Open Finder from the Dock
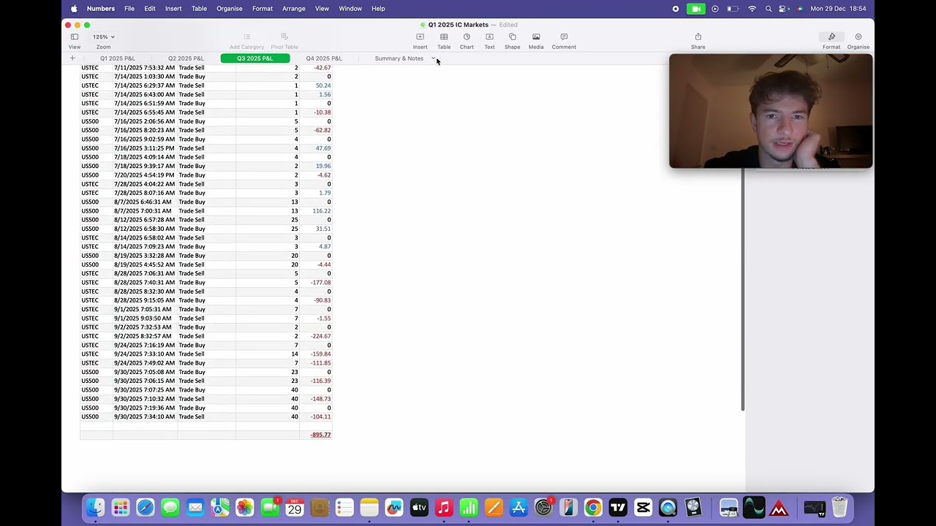 (x=96, y=507)
